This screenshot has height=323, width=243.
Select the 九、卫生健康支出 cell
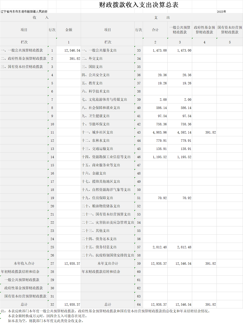[x=108, y=116]
